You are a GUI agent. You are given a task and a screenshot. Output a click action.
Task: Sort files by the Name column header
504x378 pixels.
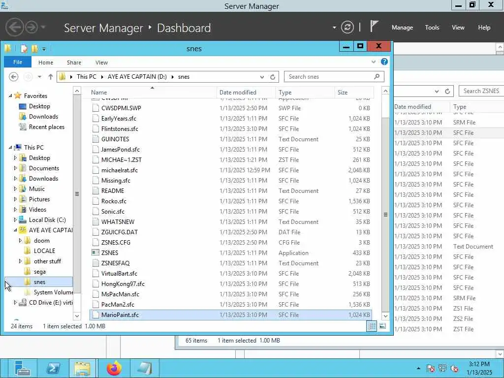152,92
